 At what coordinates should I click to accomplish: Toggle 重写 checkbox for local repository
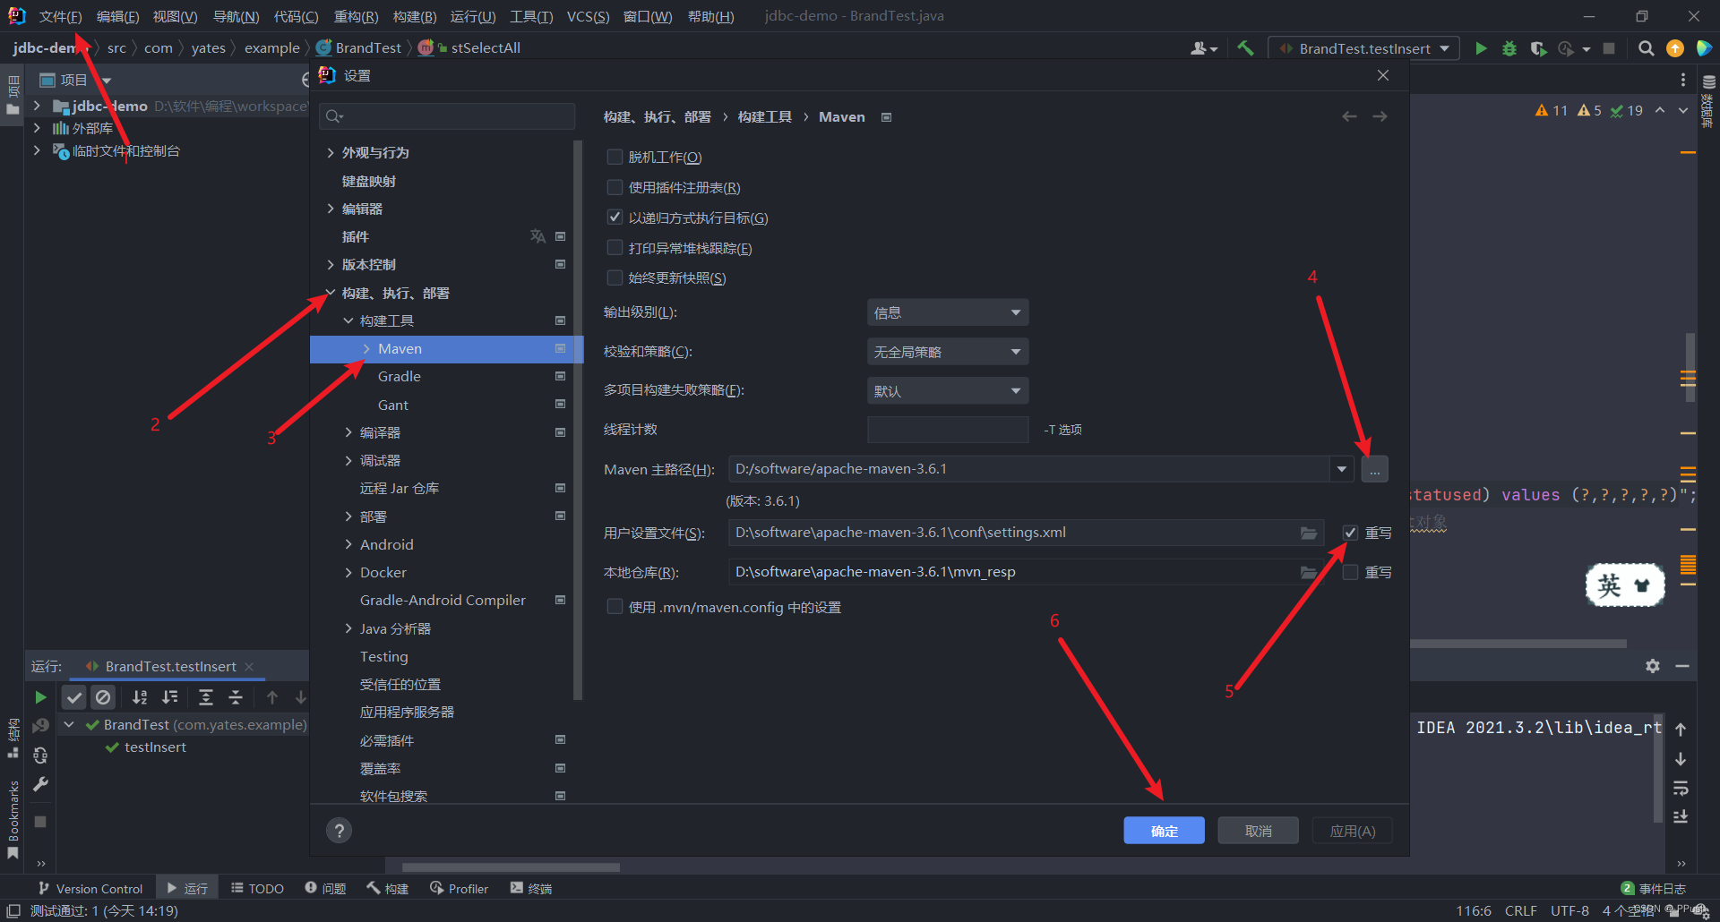1350,572
